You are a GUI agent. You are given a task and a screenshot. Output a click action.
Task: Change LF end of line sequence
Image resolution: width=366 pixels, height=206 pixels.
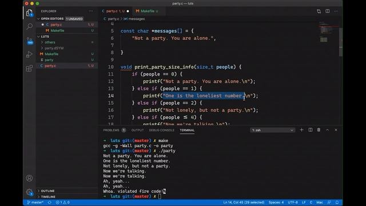click(x=304, y=203)
